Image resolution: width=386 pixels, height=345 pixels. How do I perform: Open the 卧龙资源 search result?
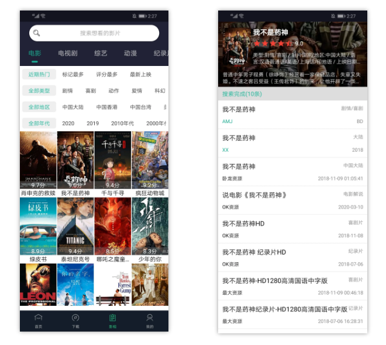[292, 172]
